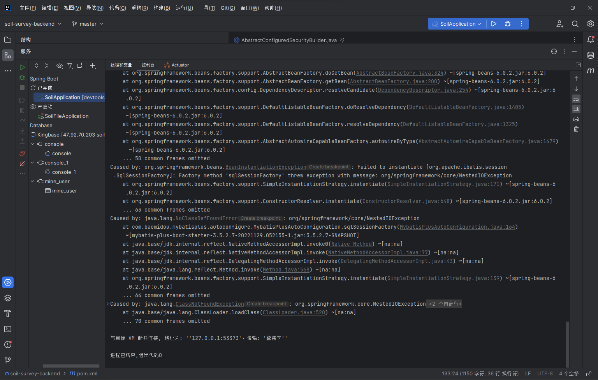Open the Terminal tool window

(x=8, y=329)
